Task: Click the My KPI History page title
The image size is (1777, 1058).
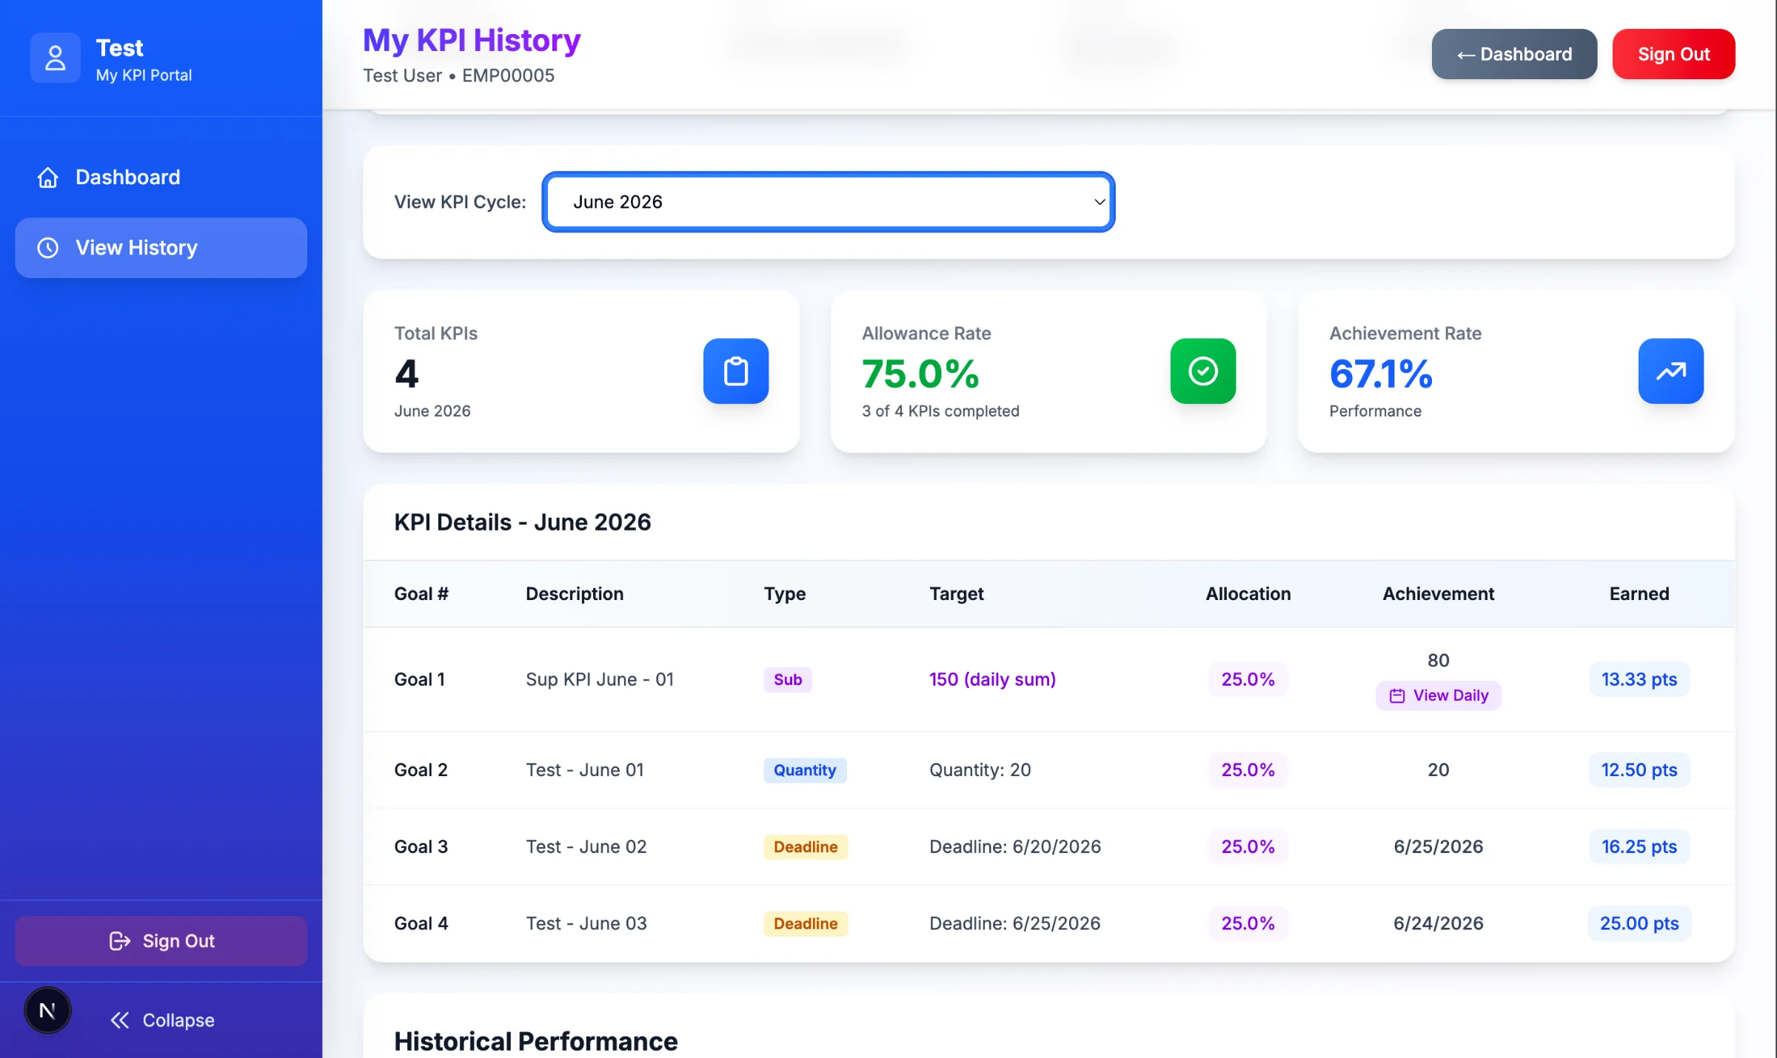Action: (472, 40)
